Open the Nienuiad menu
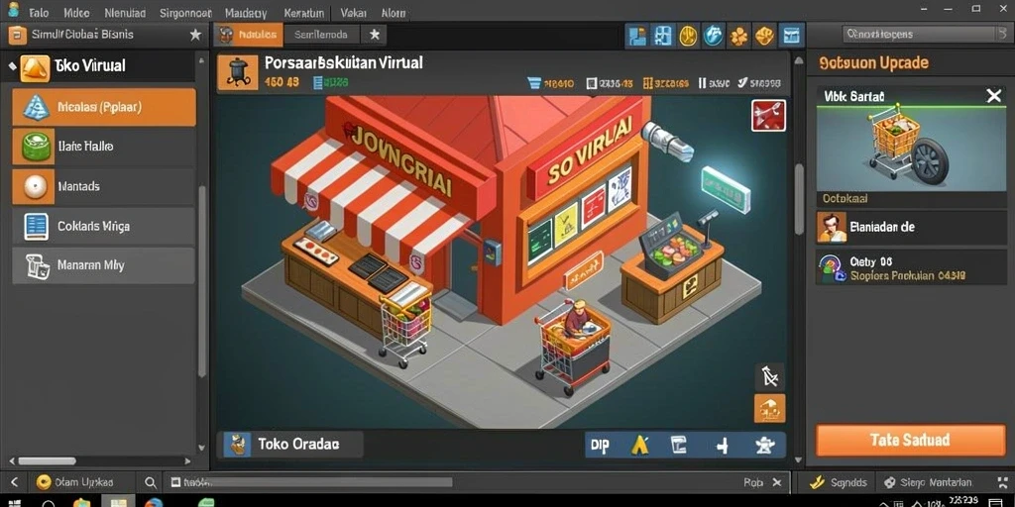Image resolution: width=1015 pixels, height=507 pixels. coord(125,12)
